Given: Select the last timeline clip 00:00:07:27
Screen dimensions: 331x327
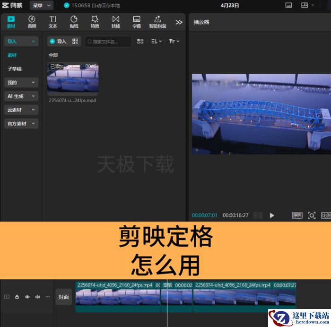Looking at the screenshot, I should 244,297.
